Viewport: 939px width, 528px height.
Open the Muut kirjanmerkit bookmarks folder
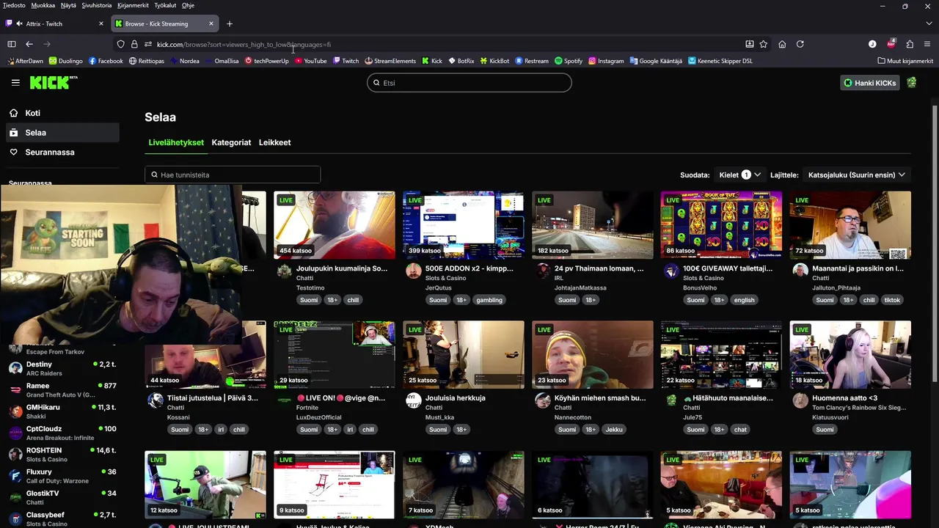(x=905, y=61)
